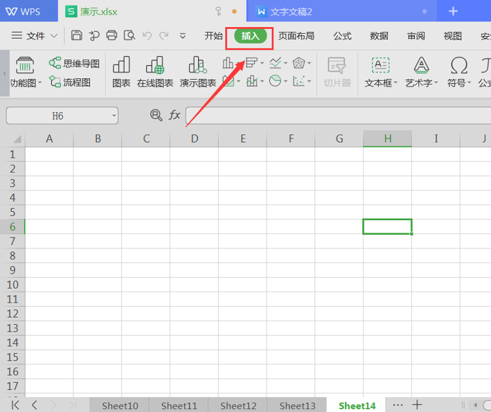
Task: Click the zoom magnifier next to fx
Action: coord(156,115)
